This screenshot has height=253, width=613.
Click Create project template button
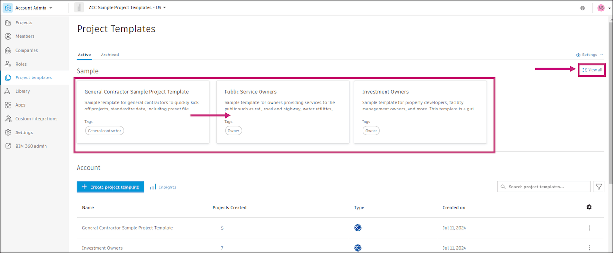point(110,187)
